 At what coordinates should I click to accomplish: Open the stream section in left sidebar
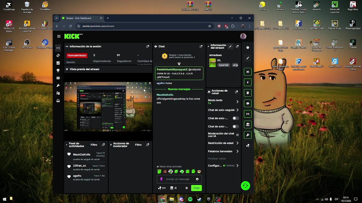point(58,48)
